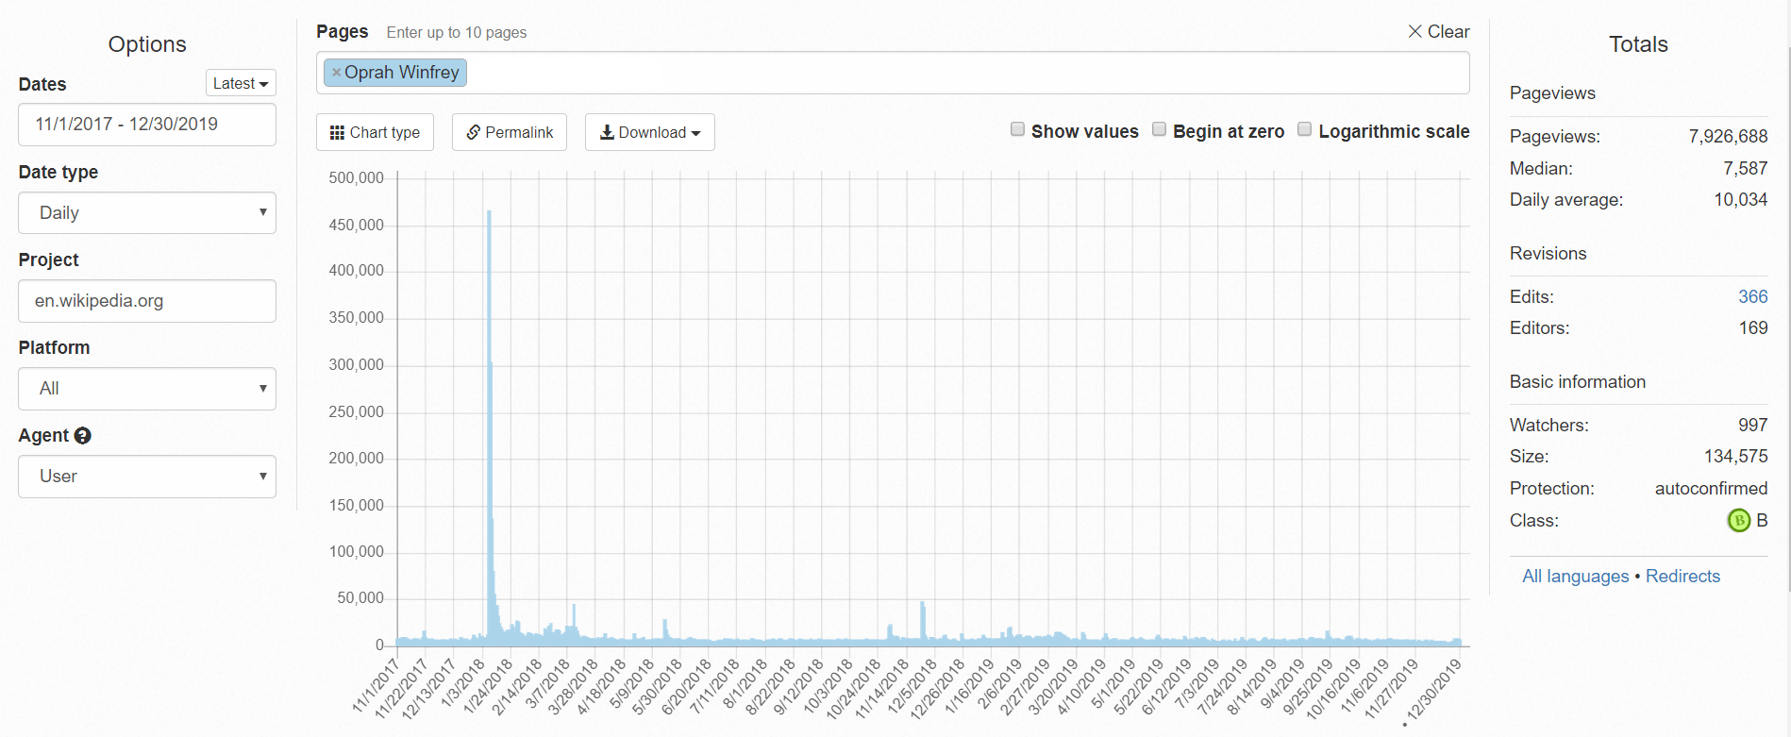Open the Redirects link
The image size is (1791, 737).
click(1682, 577)
